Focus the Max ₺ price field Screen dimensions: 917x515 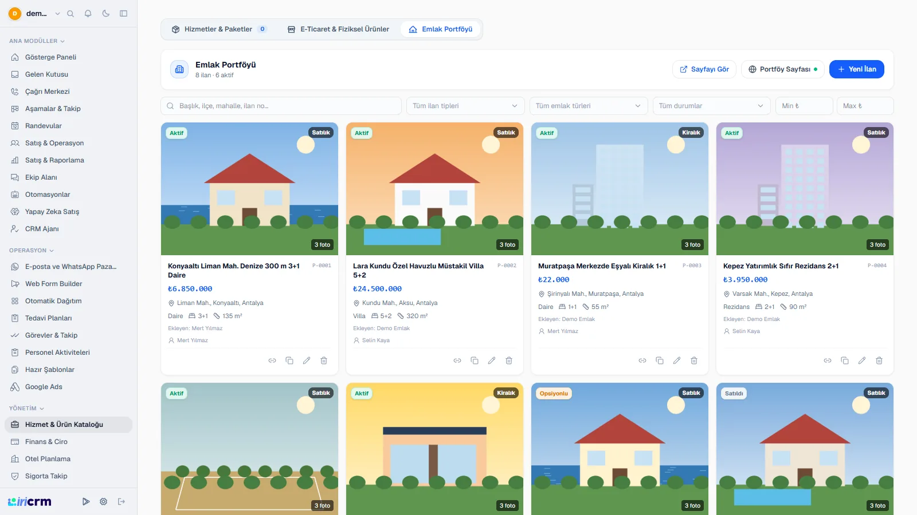tap(865, 106)
